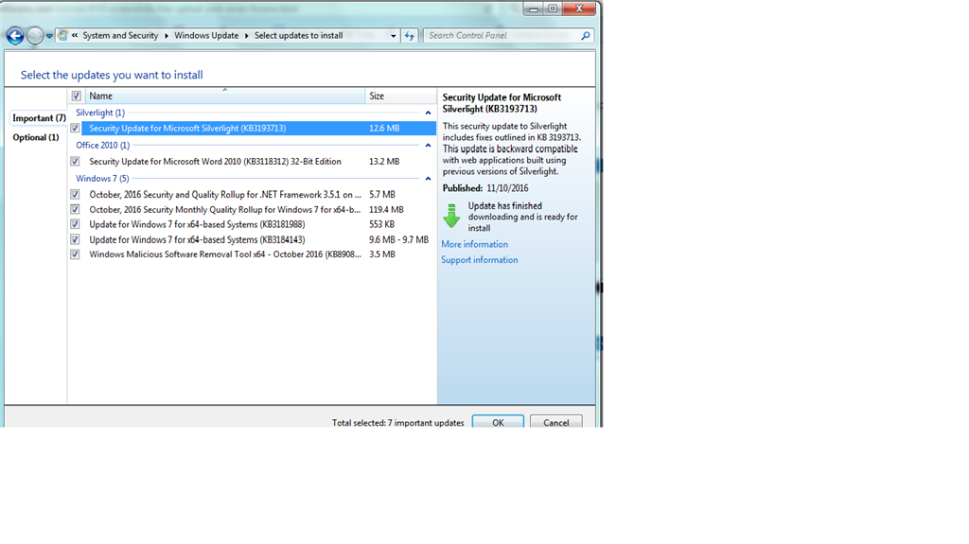
Task: Select Security Update for Microsoft Word 2010 row
Action: [x=258, y=162]
